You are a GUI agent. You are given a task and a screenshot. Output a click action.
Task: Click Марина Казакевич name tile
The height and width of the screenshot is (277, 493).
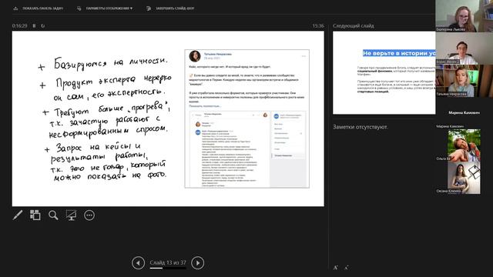coord(464,113)
